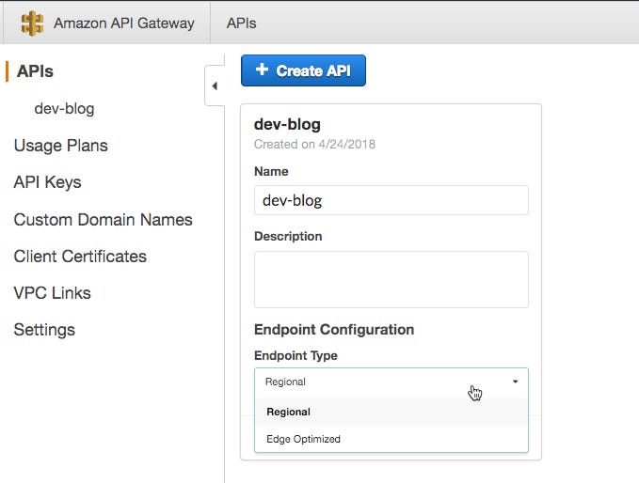This screenshot has width=639, height=483.
Task: Open Usage Plans section
Action: point(61,146)
